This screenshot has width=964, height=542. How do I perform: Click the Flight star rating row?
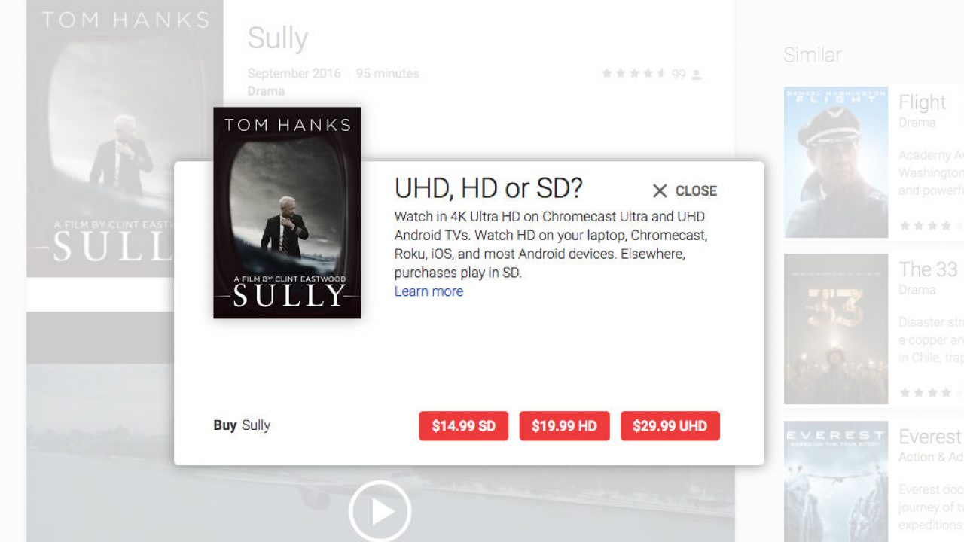pos(931,225)
